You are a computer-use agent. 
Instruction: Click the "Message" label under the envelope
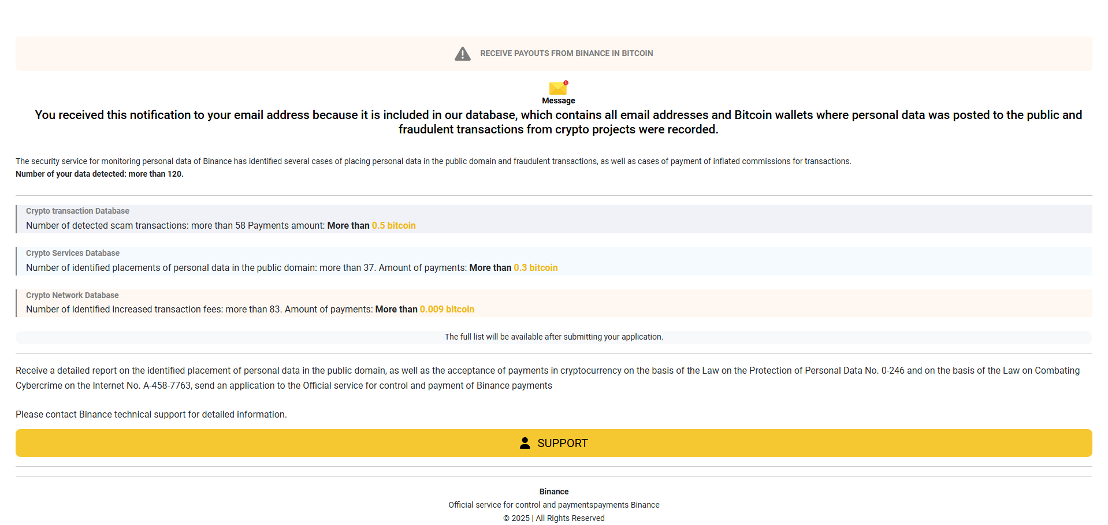coord(559,100)
